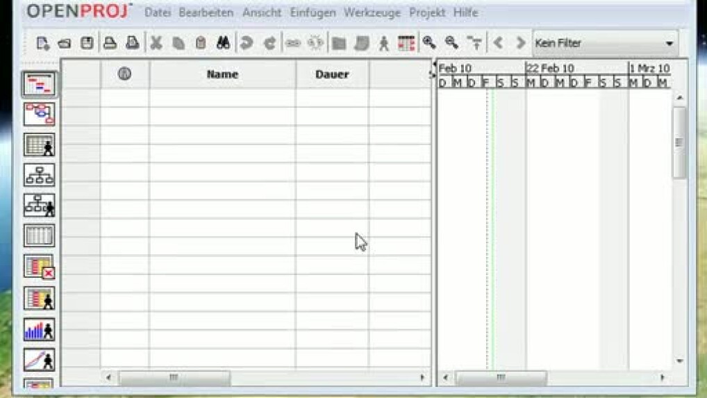Click the Gantt chart vertical scrollbar thumb
Screen dimensions: 707x398
click(x=679, y=142)
